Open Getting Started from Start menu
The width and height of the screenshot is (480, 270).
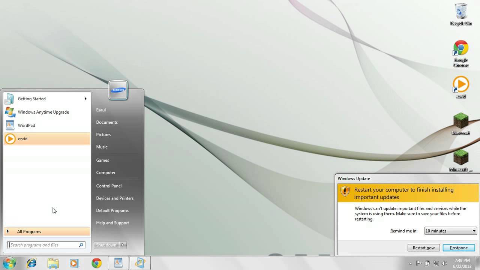(47, 99)
